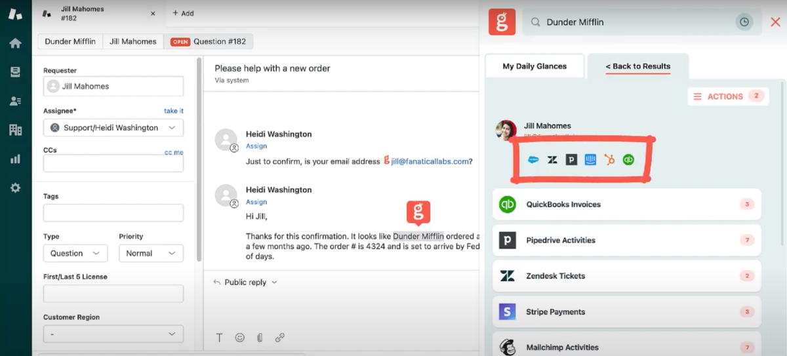787x356 pixels.
Task: Open text formatting T icon in reply toolbar
Action: click(x=220, y=338)
